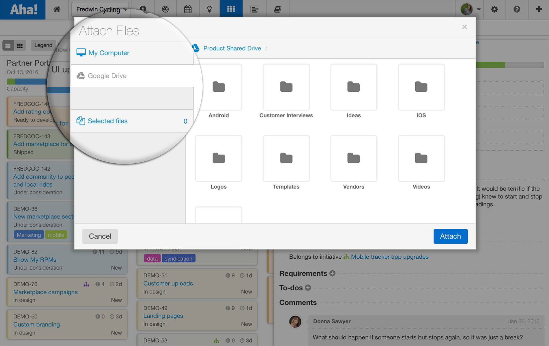Click the Attach button
The width and height of the screenshot is (549, 346).
coord(451,236)
